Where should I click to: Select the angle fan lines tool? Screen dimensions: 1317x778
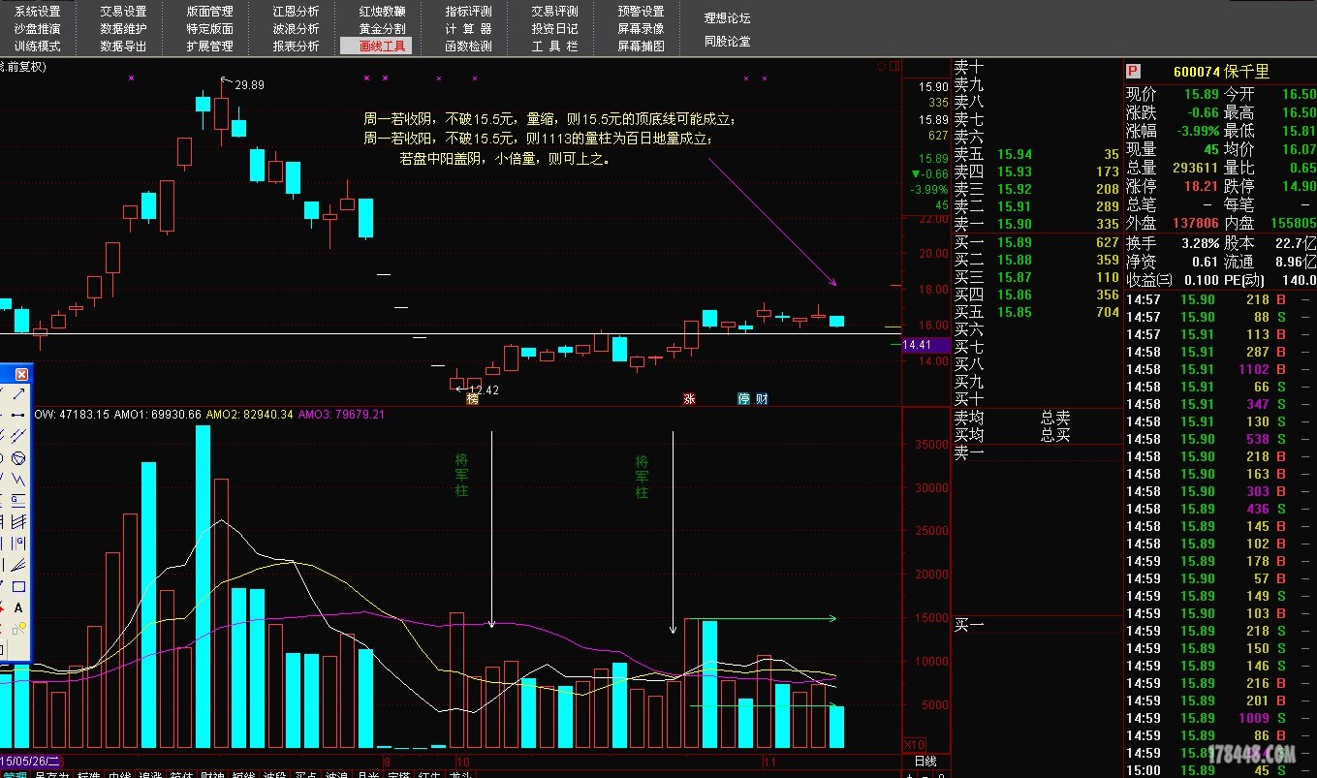[18, 564]
